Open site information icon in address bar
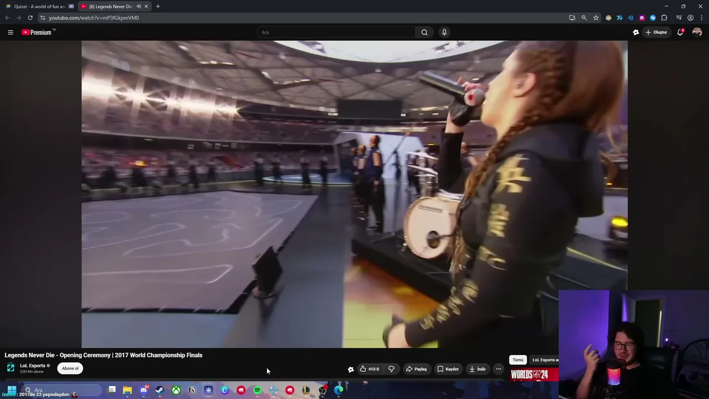This screenshot has height=399, width=709. (42, 18)
